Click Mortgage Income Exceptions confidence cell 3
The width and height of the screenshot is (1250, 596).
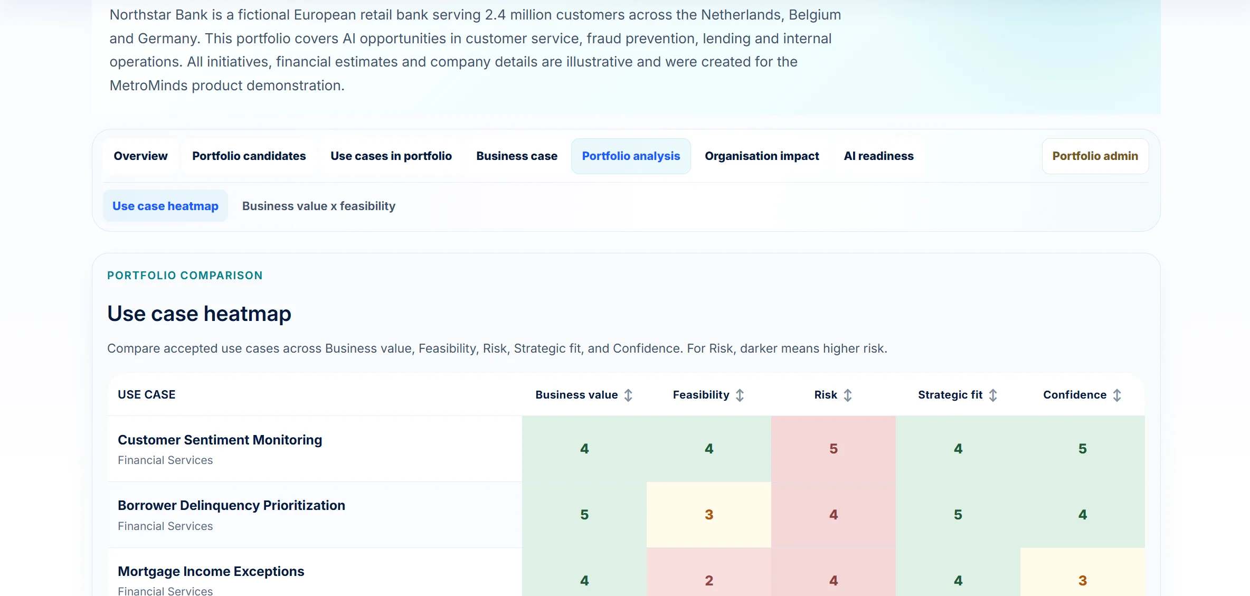click(1082, 572)
